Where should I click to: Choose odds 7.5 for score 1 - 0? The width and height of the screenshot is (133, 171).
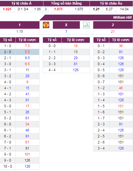coord(27,46)
